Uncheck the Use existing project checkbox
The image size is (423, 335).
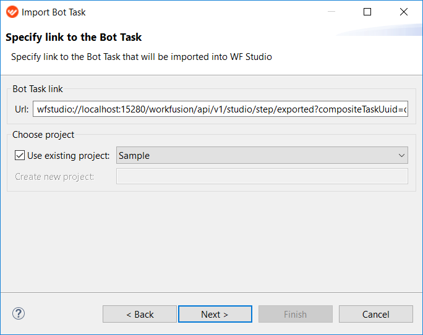tap(20, 155)
